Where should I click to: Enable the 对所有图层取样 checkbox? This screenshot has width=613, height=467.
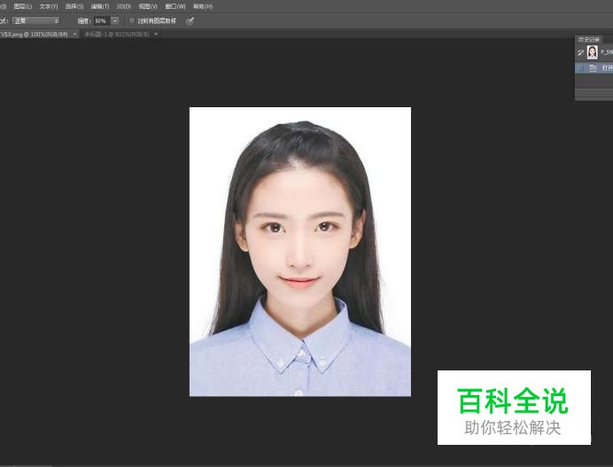(132, 20)
